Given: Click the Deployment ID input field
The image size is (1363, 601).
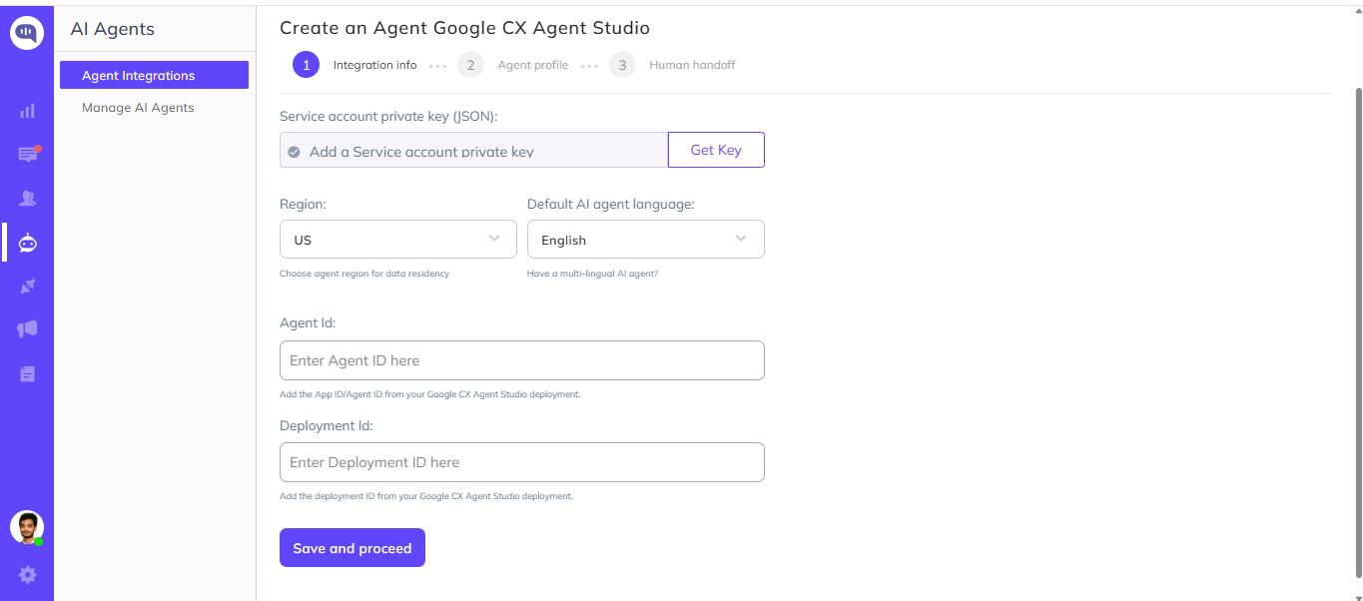Looking at the screenshot, I should (x=522, y=462).
